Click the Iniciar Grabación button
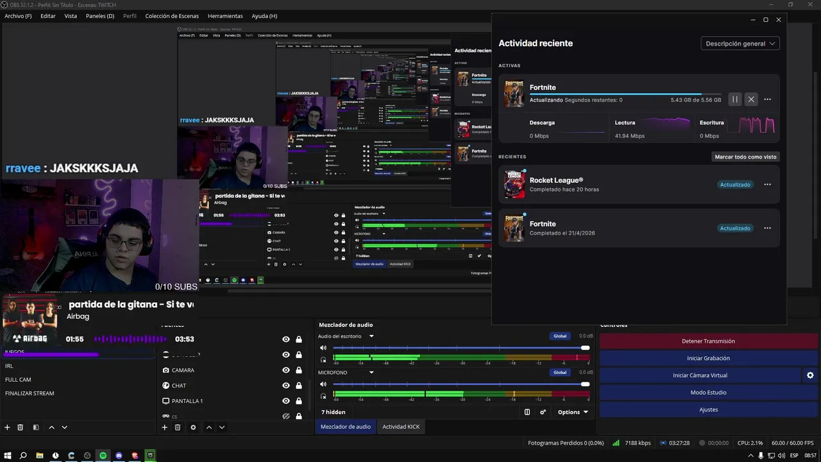The height and width of the screenshot is (462, 821). pos(708,358)
